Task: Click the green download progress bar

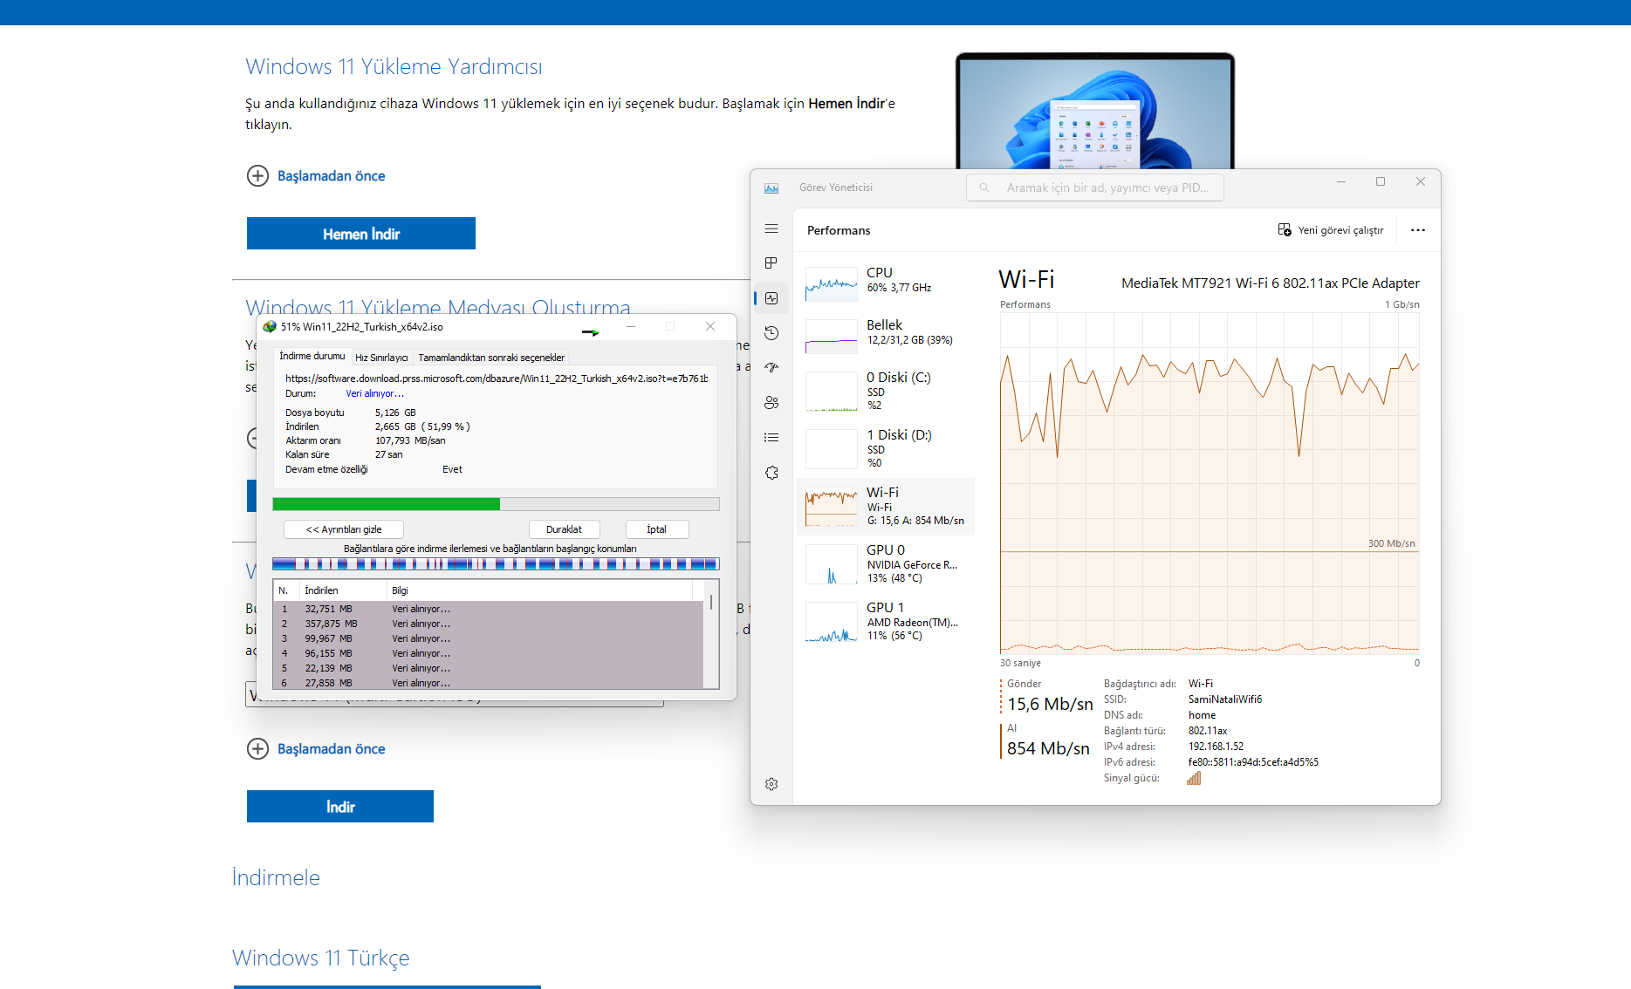Action: [496, 504]
